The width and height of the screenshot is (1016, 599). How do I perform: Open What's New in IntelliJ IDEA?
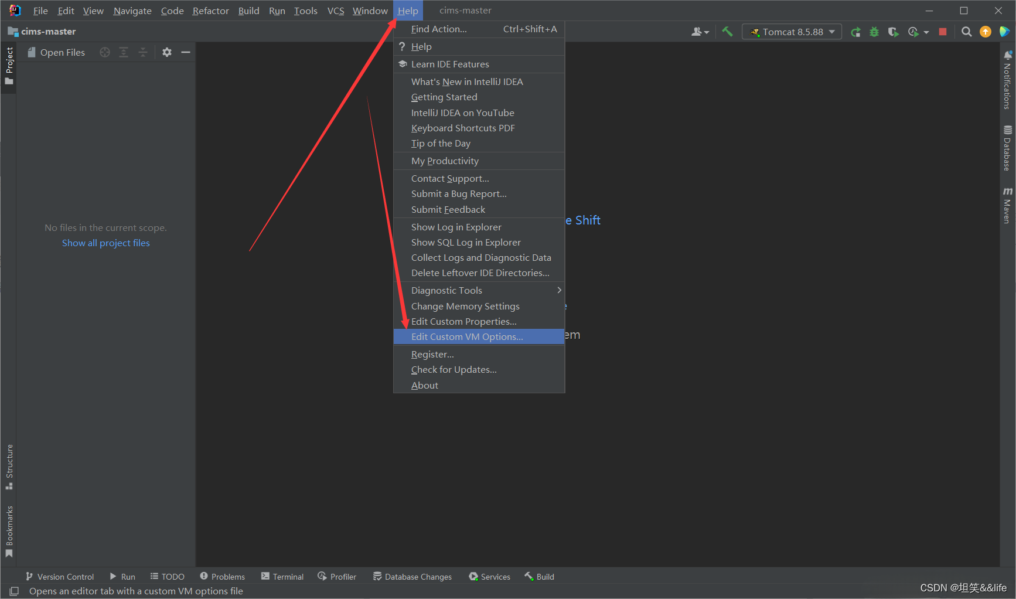479,81
